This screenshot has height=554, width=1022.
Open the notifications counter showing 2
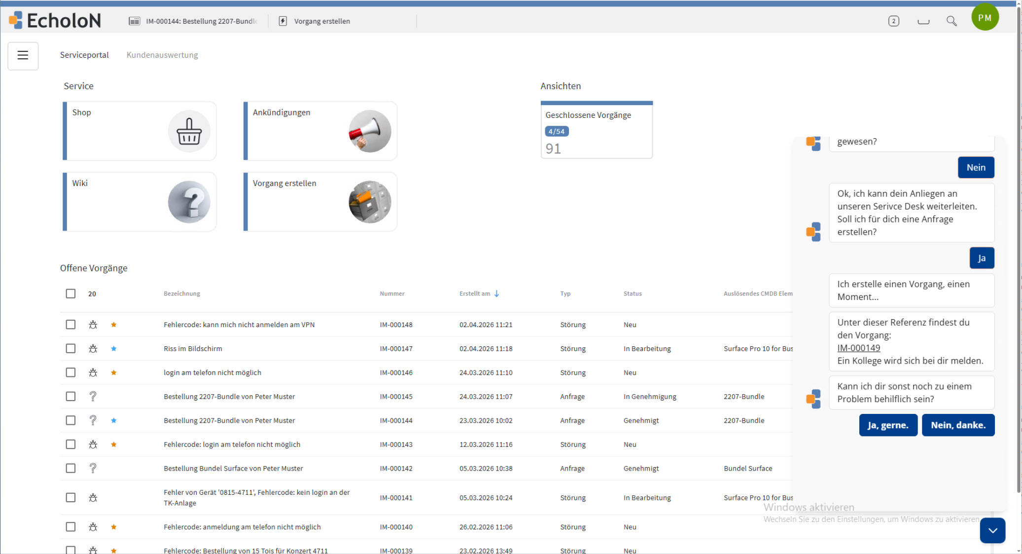click(x=893, y=21)
